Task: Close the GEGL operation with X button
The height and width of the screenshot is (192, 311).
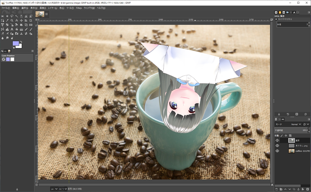Action: (x=276, y=19)
